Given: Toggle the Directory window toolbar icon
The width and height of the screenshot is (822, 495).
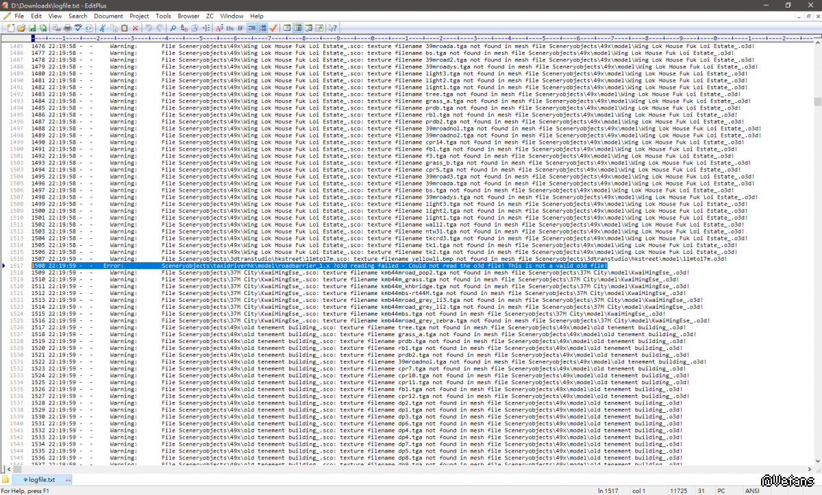Looking at the screenshot, I should [x=287, y=27].
